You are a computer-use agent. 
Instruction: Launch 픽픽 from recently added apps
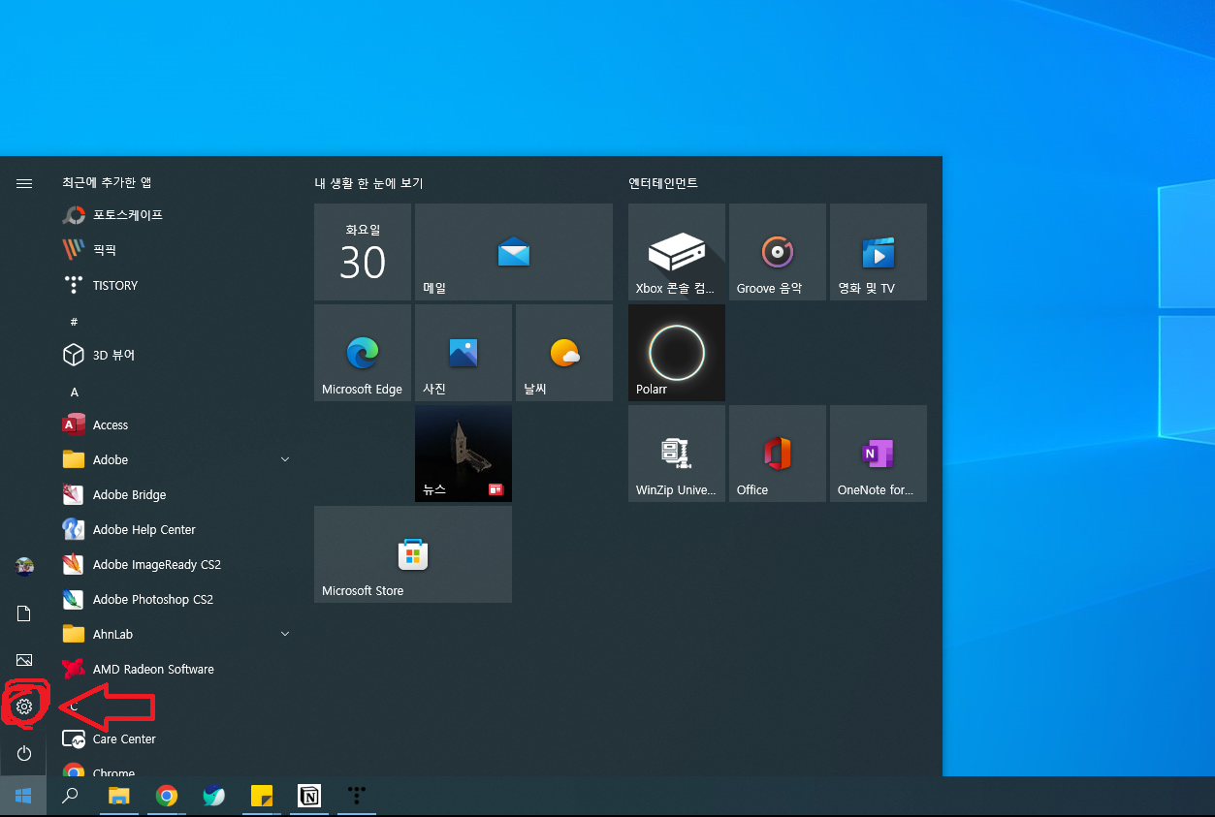[x=175, y=250]
